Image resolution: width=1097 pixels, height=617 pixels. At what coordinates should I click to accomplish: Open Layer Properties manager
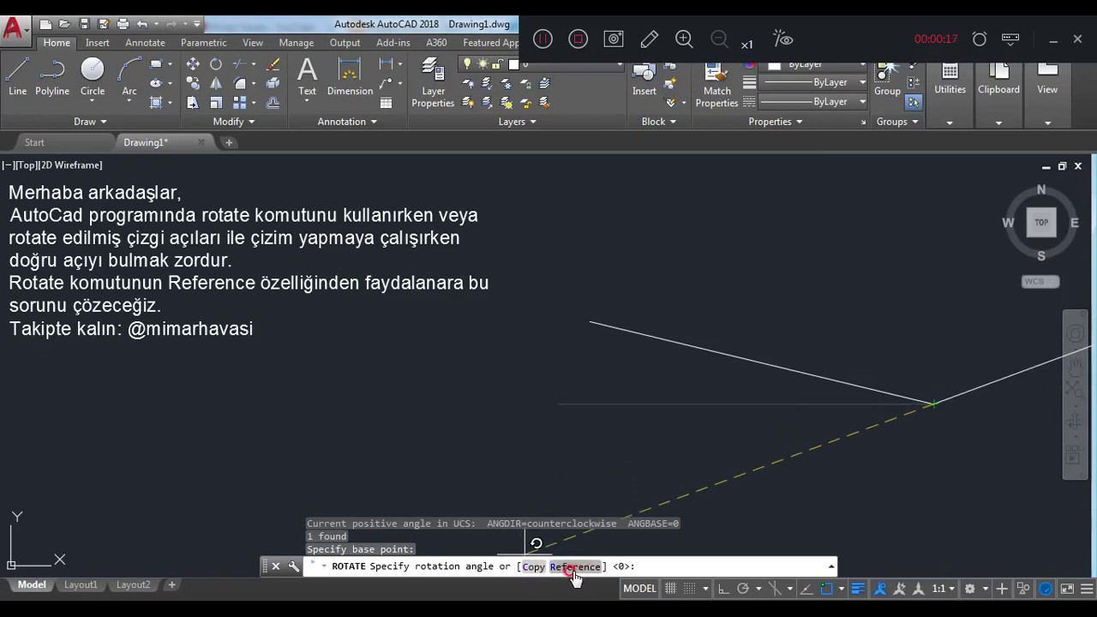433,83
